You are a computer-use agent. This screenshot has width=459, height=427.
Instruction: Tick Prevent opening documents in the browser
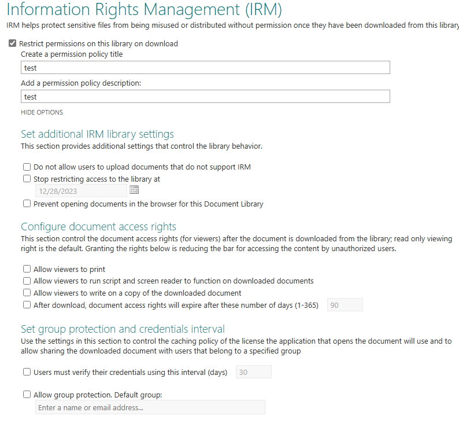[27, 204]
